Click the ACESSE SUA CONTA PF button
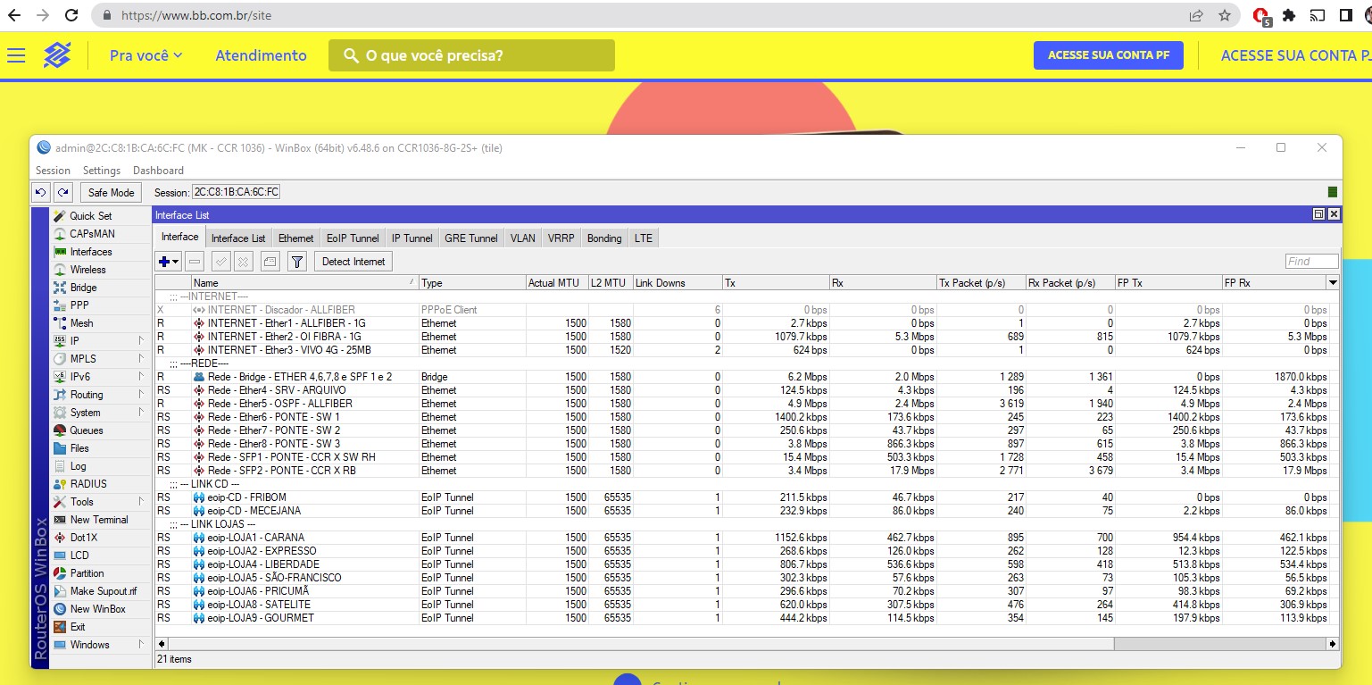The height and width of the screenshot is (685, 1372). [1108, 55]
